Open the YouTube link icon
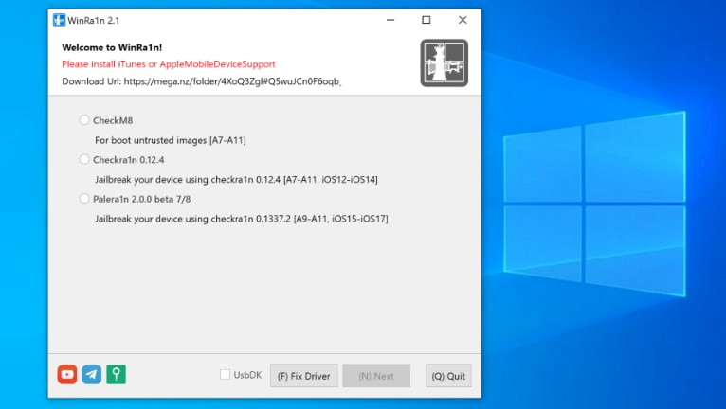 click(x=67, y=374)
